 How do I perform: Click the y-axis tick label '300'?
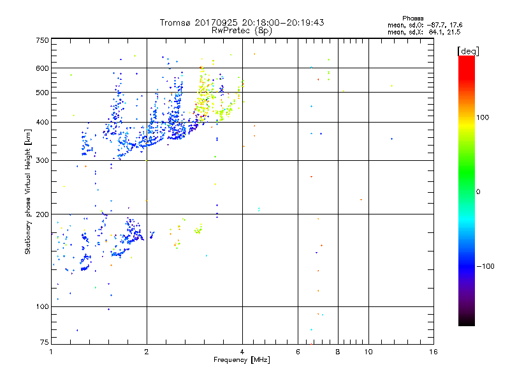pyautogui.click(x=42, y=161)
